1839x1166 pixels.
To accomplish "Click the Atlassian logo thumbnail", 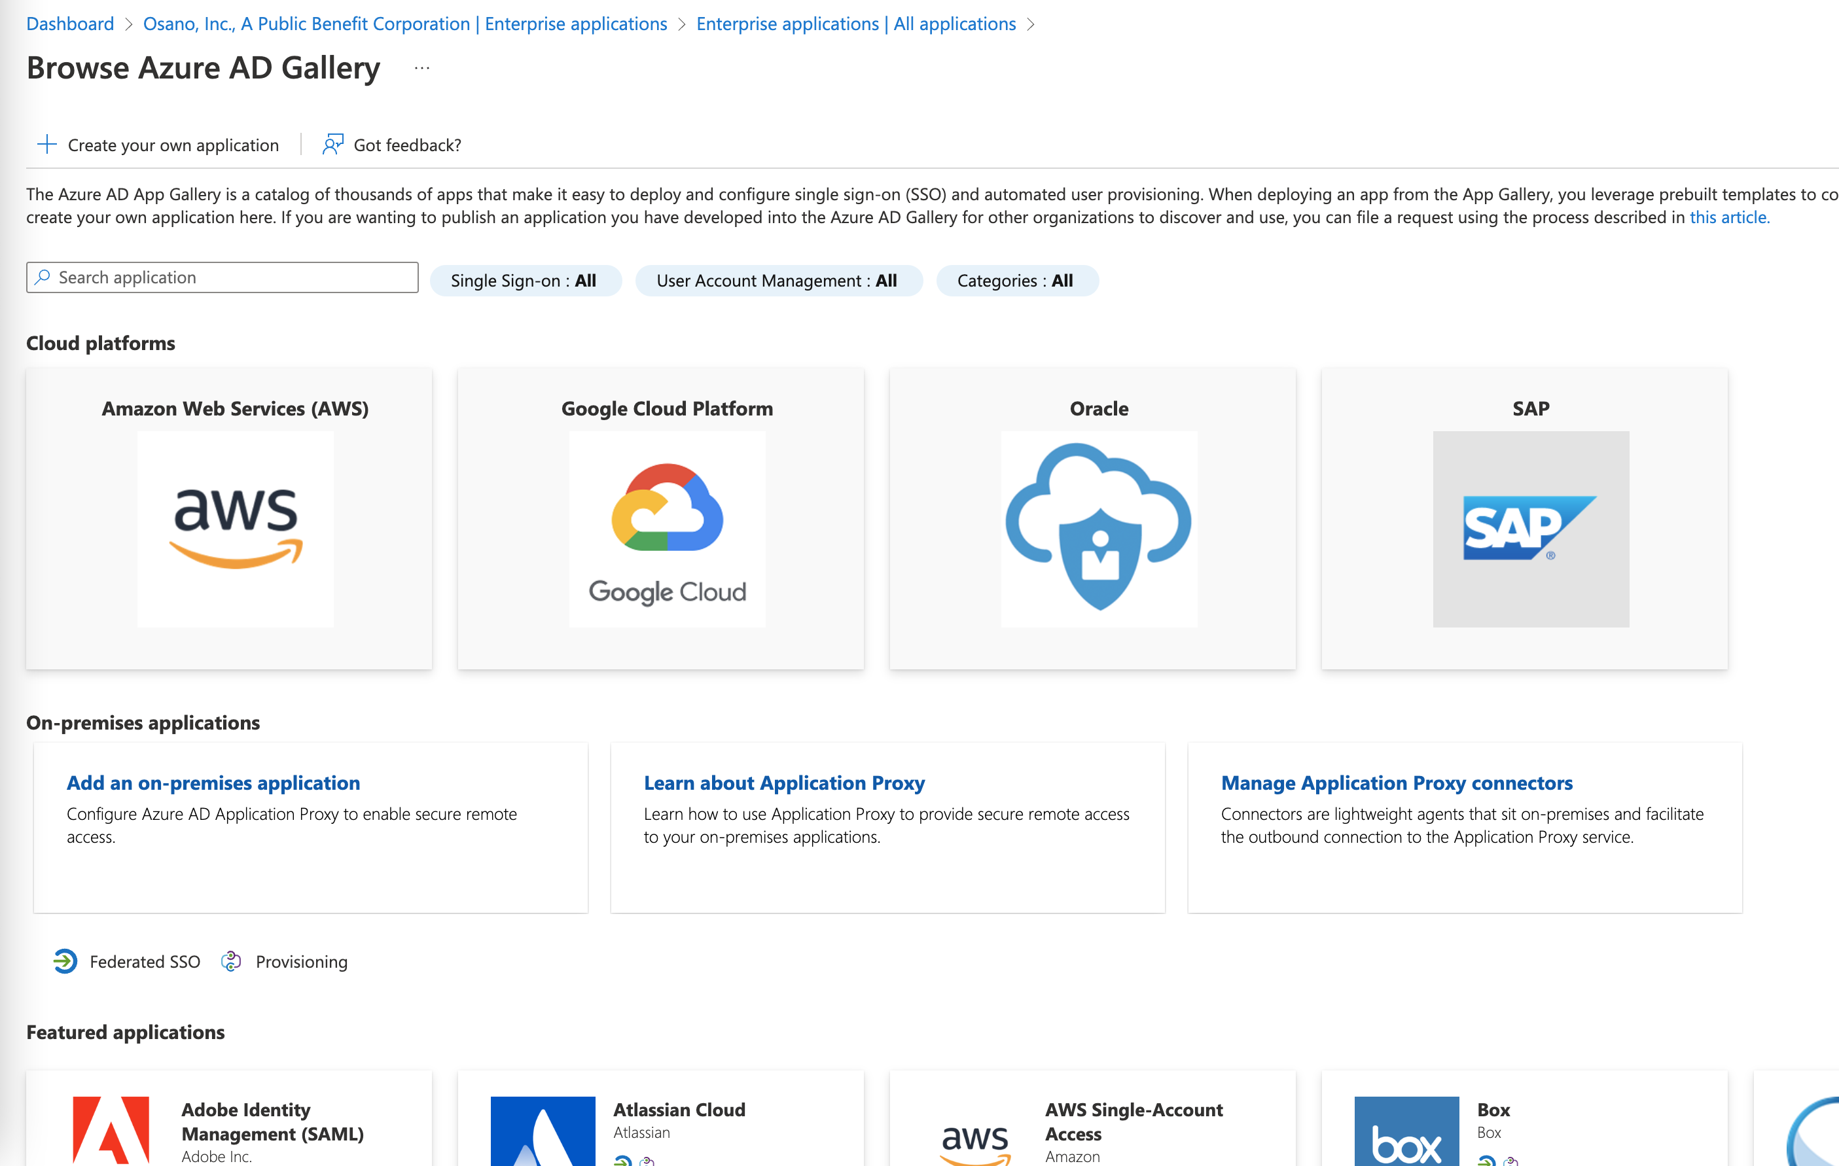I will click(x=543, y=1131).
